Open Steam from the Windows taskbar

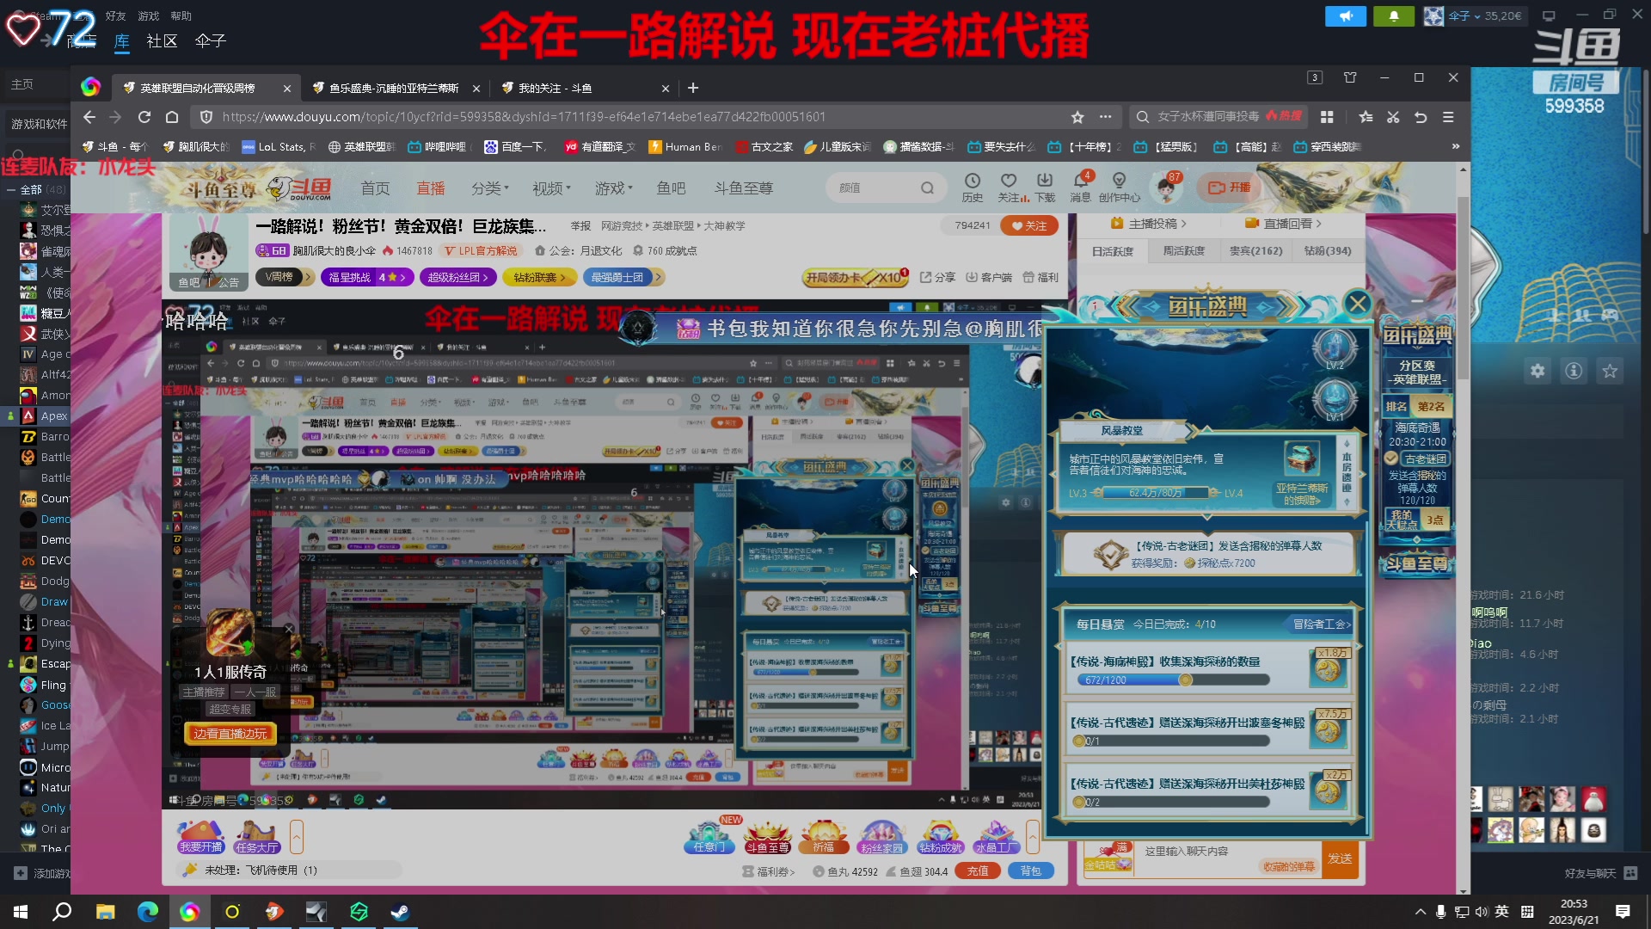tap(400, 912)
